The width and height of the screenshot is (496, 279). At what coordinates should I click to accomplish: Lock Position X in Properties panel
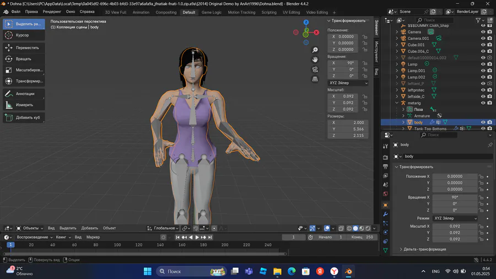[481, 176]
